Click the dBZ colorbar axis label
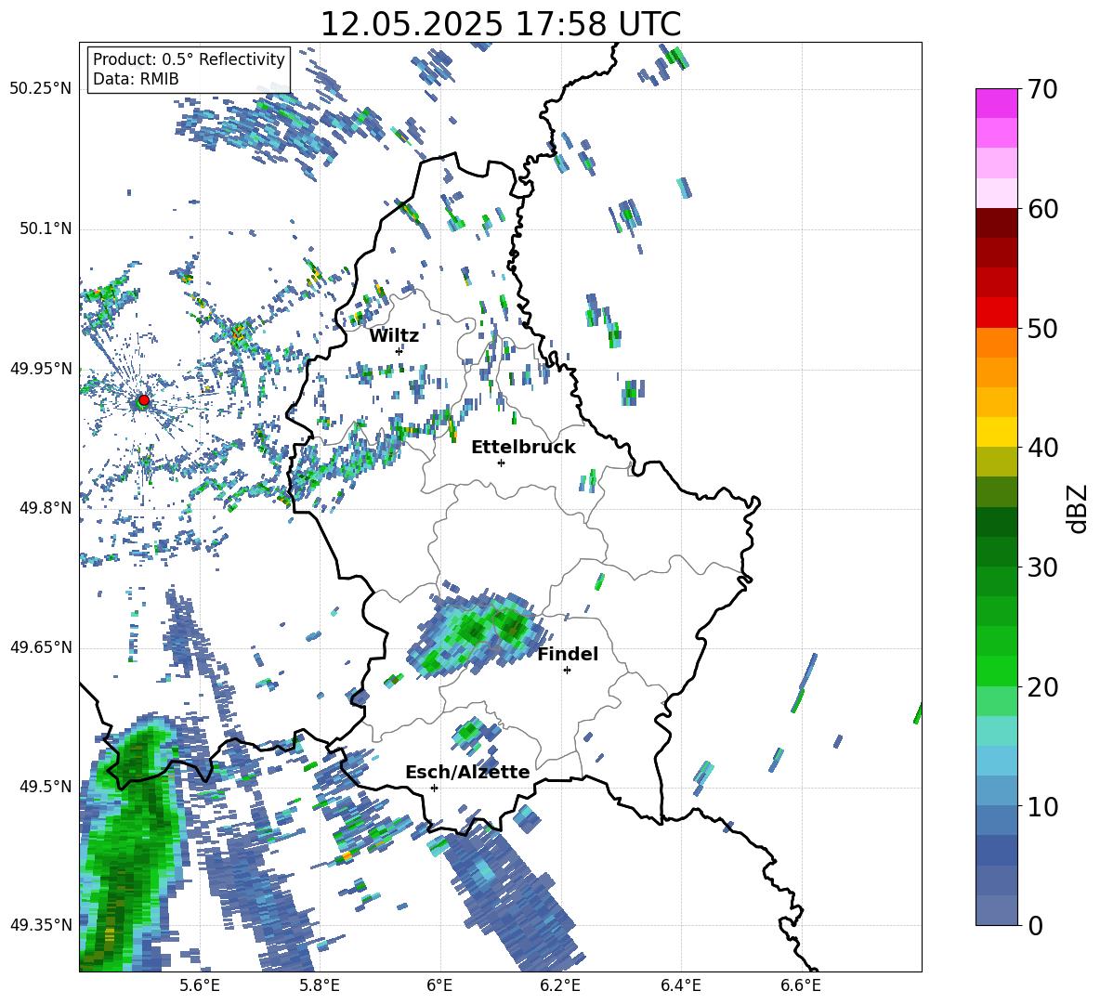Screen dimensions: 1100x1004 click(x=1079, y=508)
